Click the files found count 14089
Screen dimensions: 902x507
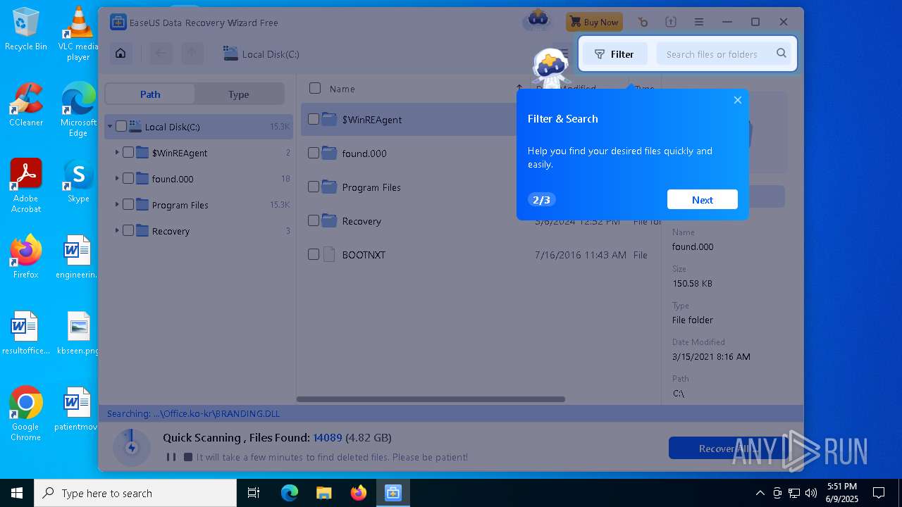point(328,437)
